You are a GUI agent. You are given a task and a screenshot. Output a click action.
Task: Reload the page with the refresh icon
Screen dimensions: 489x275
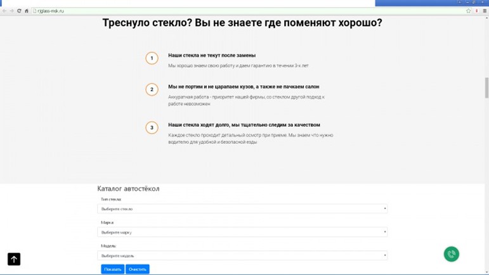pyautogui.click(x=19, y=11)
